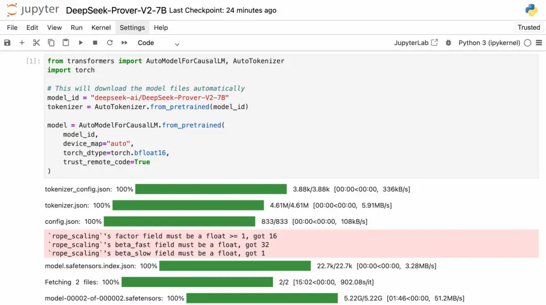This screenshot has height=305, width=546.
Task: Click the Python logo icon
Action: click(532, 10)
